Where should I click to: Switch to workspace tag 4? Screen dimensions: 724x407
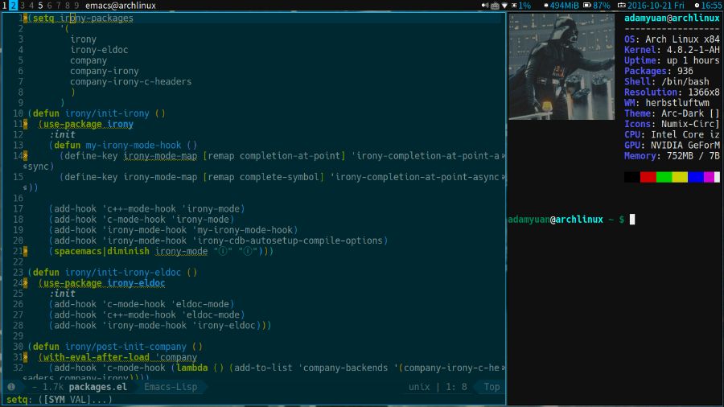pos(31,6)
